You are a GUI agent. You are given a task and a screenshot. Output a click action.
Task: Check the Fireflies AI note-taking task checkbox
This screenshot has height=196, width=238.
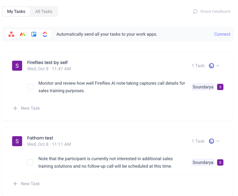click(30, 87)
